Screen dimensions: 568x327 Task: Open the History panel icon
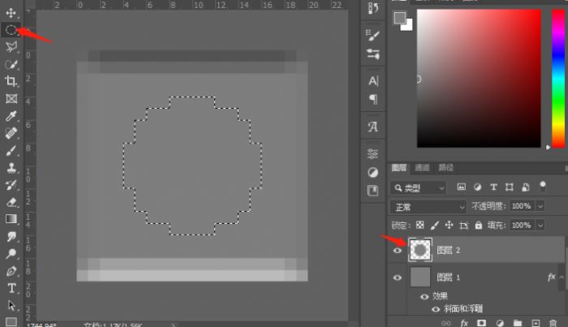pos(372,8)
